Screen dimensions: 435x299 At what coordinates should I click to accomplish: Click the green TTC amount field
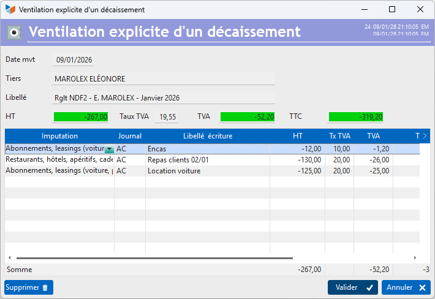tap(356, 116)
